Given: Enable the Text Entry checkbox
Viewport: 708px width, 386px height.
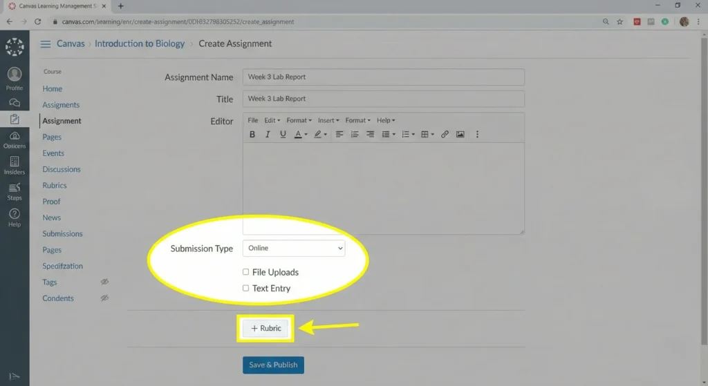Looking at the screenshot, I should pos(245,288).
